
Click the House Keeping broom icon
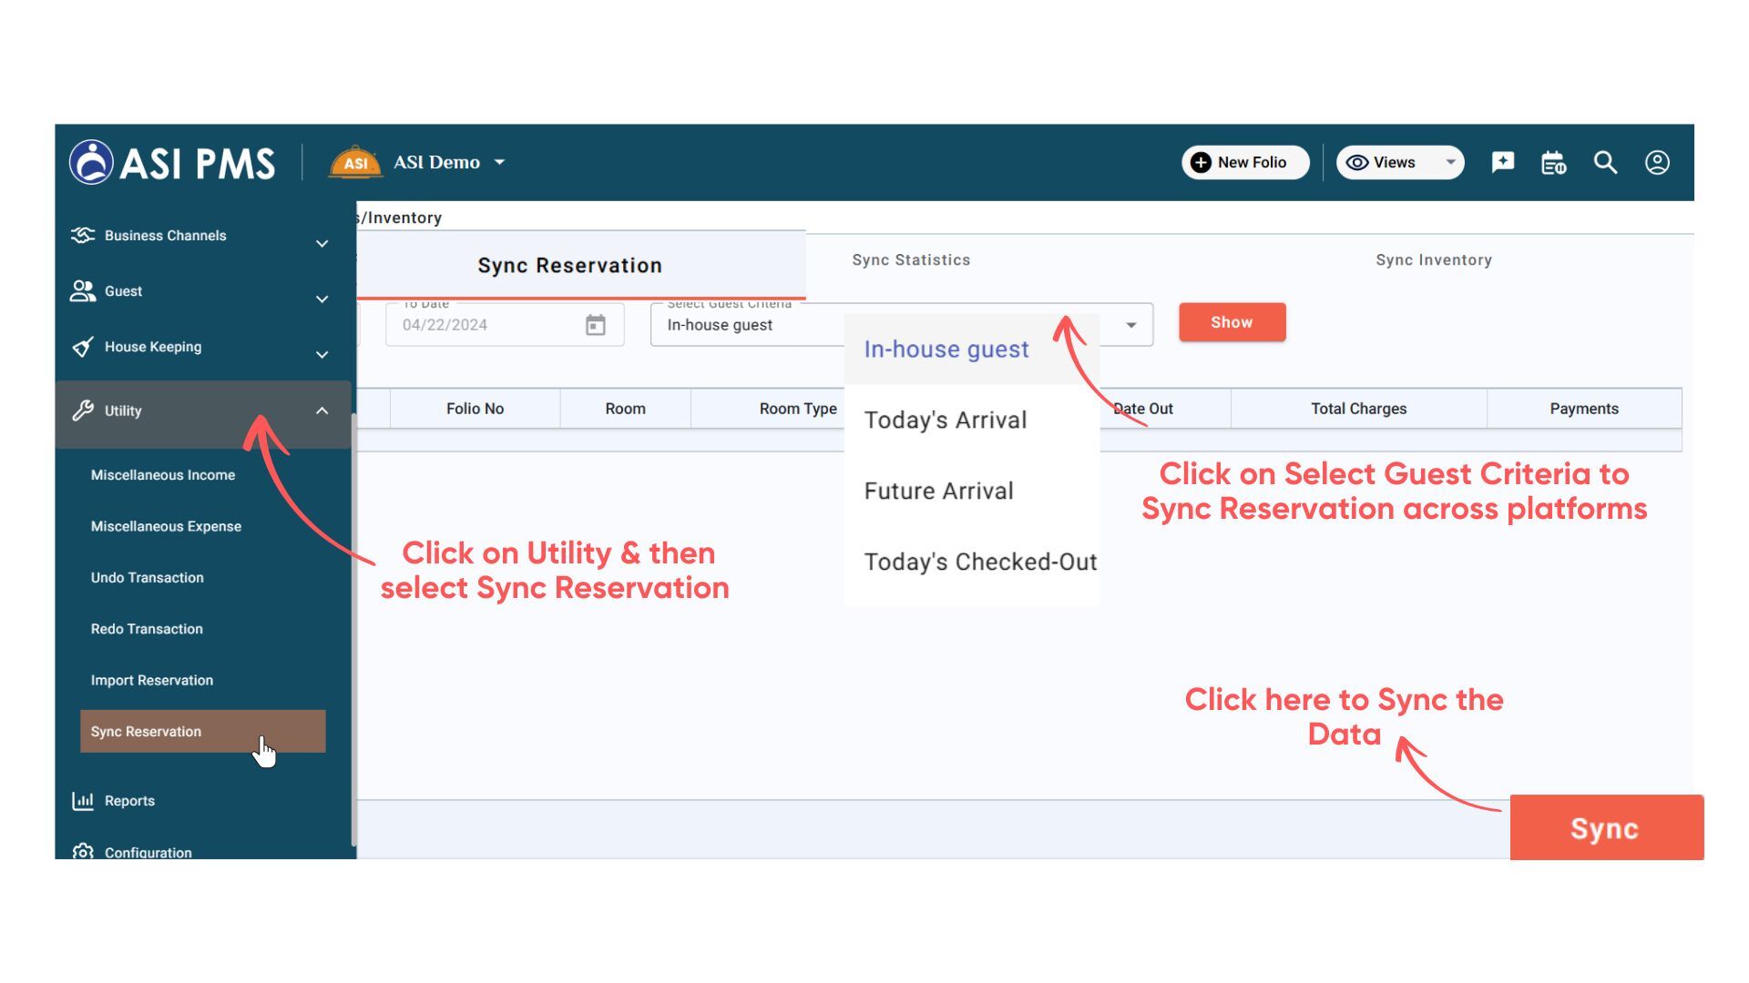tap(83, 347)
